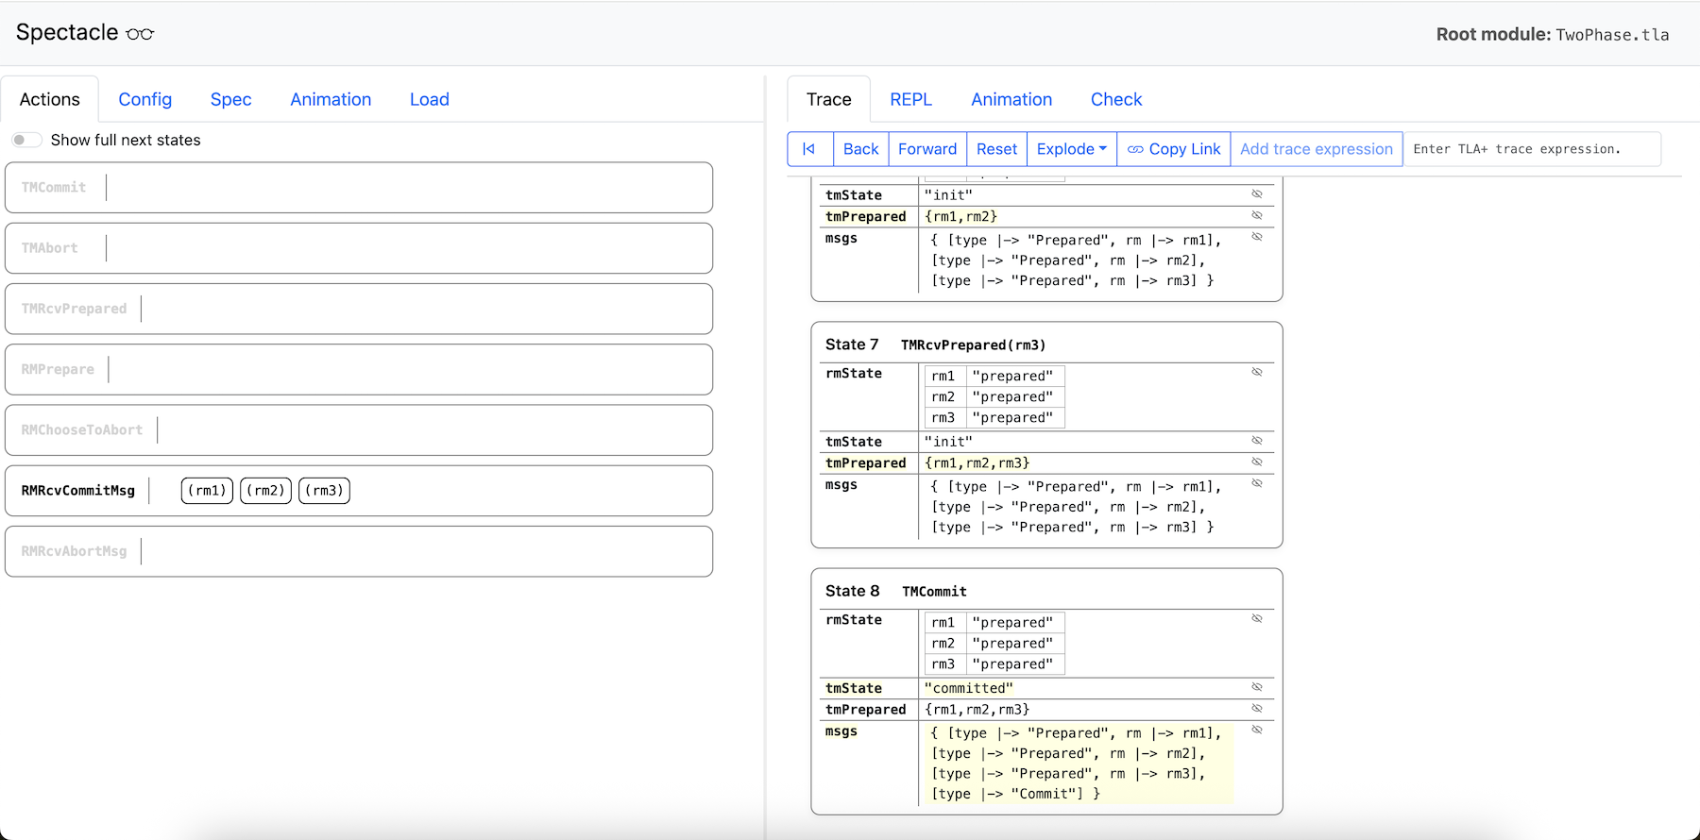Viewport: 1700px width, 840px height.
Task: Step Back in the trace
Action: pyautogui.click(x=860, y=149)
